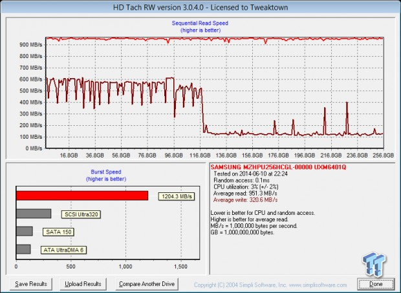401x293 pixels.
Task: Click the Done button
Action: click(376, 284)
